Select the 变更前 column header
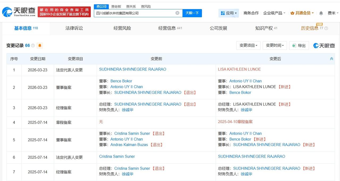The image size is (340, 181). tap(156, 59)
